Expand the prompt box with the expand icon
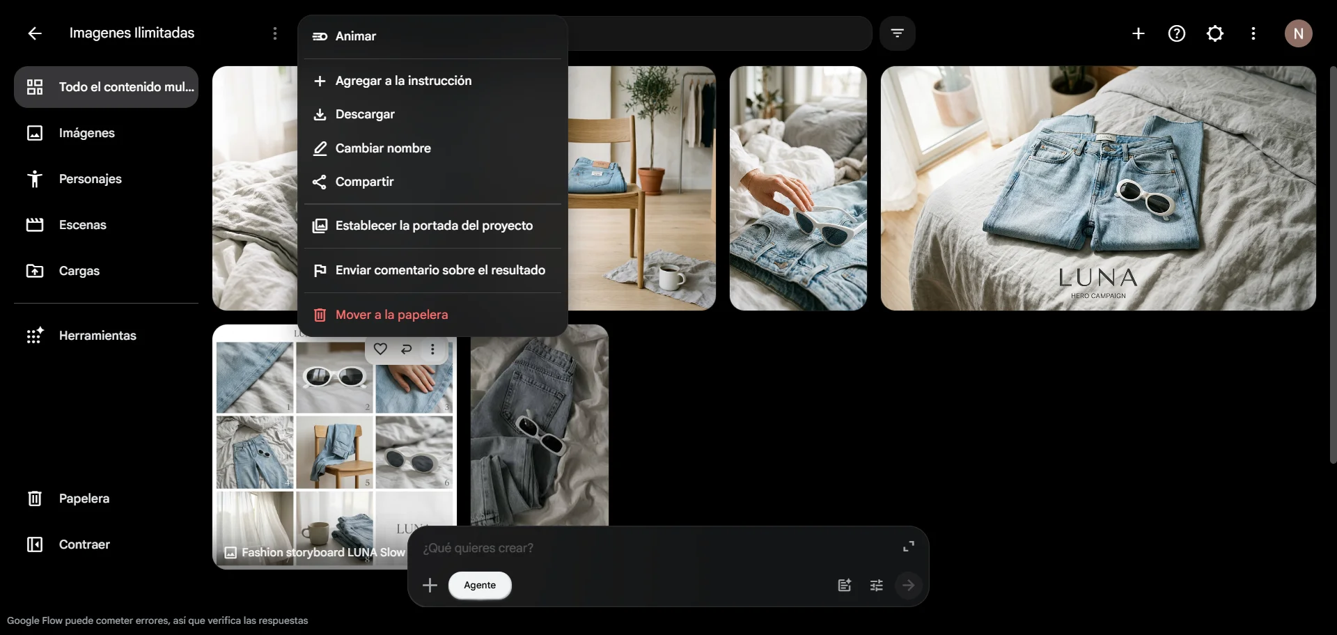 (909, 547)
